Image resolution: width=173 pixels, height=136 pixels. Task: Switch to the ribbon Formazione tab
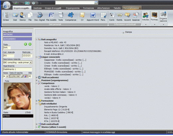(x=88, y=8)
